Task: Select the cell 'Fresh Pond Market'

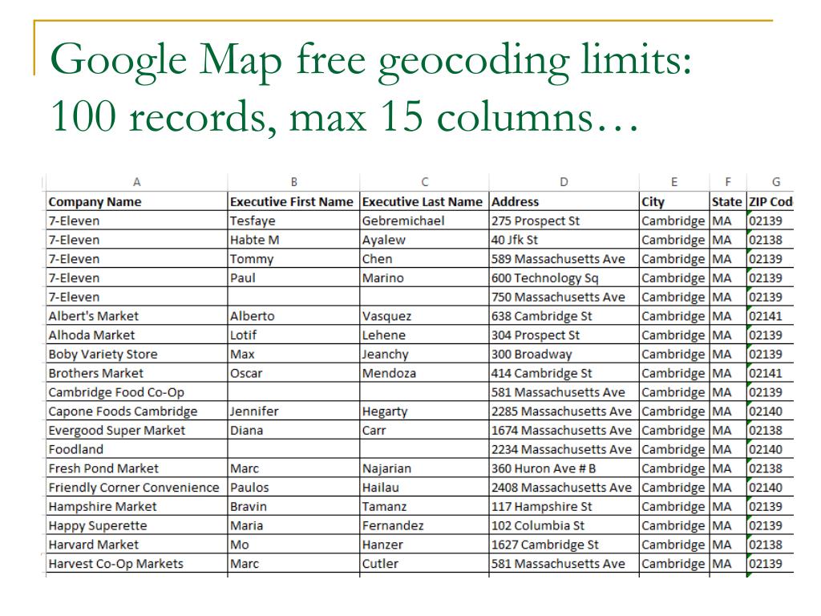Action: pyautogui.click(x=136, y=468)
